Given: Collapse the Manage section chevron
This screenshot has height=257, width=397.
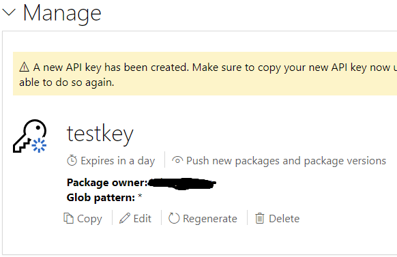Looking at the screenshot, I should click(9, 12).
